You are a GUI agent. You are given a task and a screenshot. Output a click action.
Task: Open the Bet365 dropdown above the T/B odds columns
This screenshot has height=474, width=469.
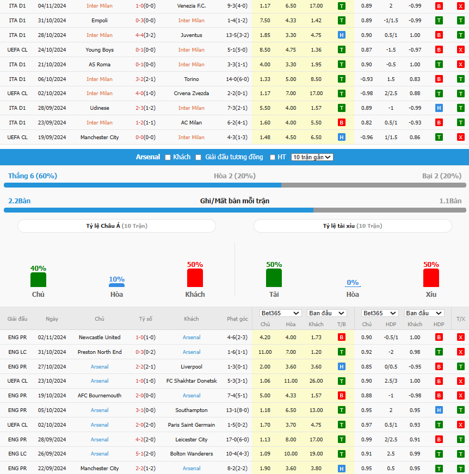(x=280, y=313)
